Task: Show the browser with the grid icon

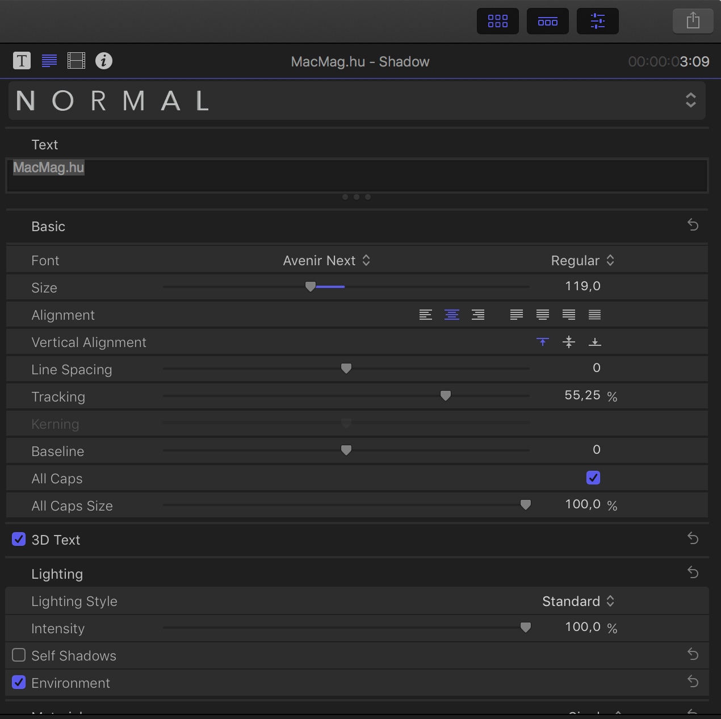Action: 498,22
